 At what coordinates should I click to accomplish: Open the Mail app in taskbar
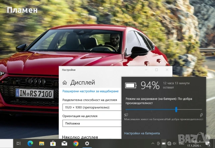(x=64, y=144)
